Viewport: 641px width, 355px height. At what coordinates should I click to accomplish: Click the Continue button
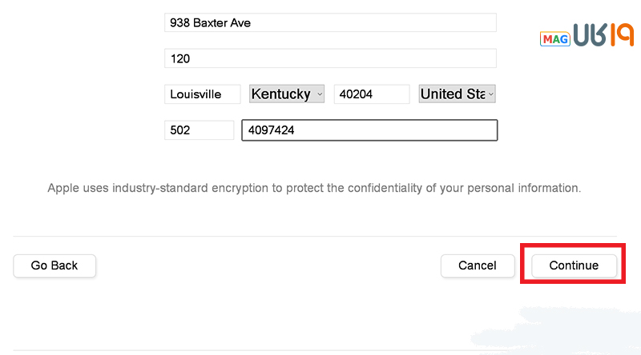click(574, 265)
